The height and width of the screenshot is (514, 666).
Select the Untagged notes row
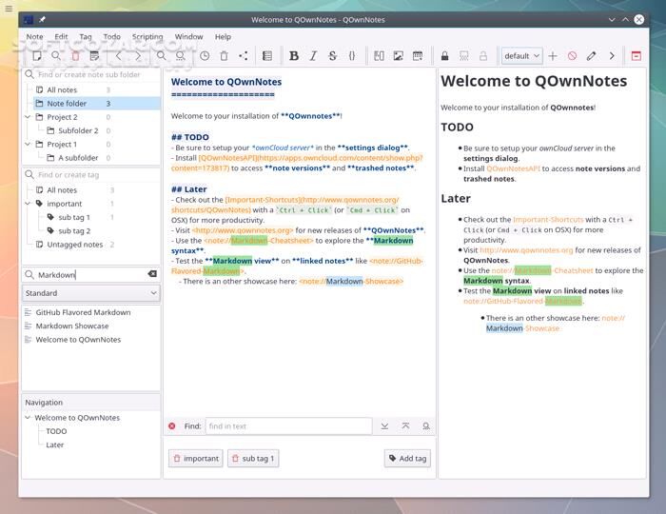point(75,245)
